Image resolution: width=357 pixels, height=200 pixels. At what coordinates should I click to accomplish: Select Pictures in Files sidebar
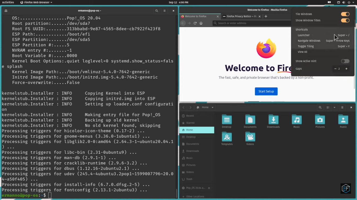(197, 165)
